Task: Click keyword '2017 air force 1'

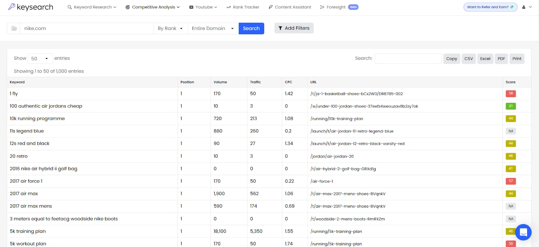Action: [26, 181]
